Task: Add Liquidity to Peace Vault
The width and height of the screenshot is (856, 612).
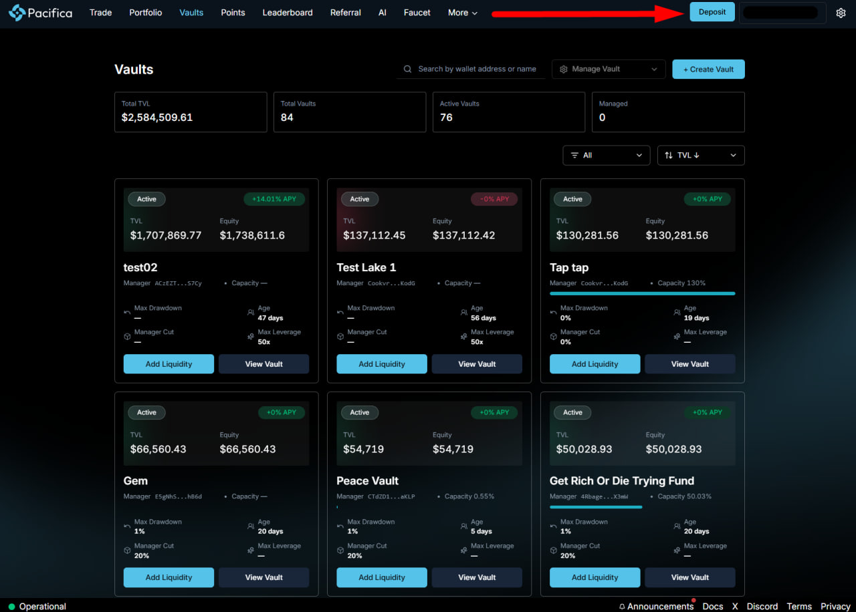Action: (382, 577)
